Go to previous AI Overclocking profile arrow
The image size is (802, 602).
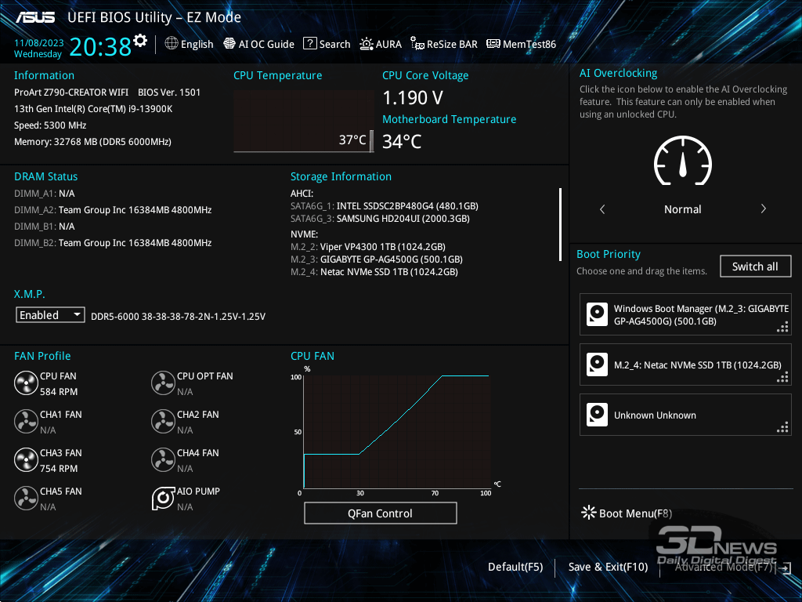602,209
